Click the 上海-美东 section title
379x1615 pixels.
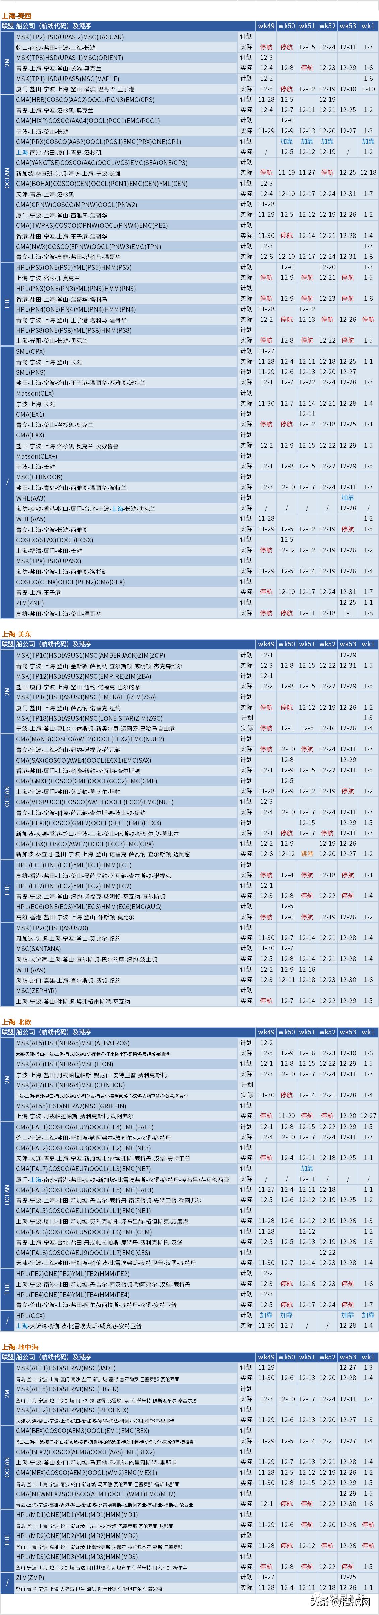click(x=16, y=634)
